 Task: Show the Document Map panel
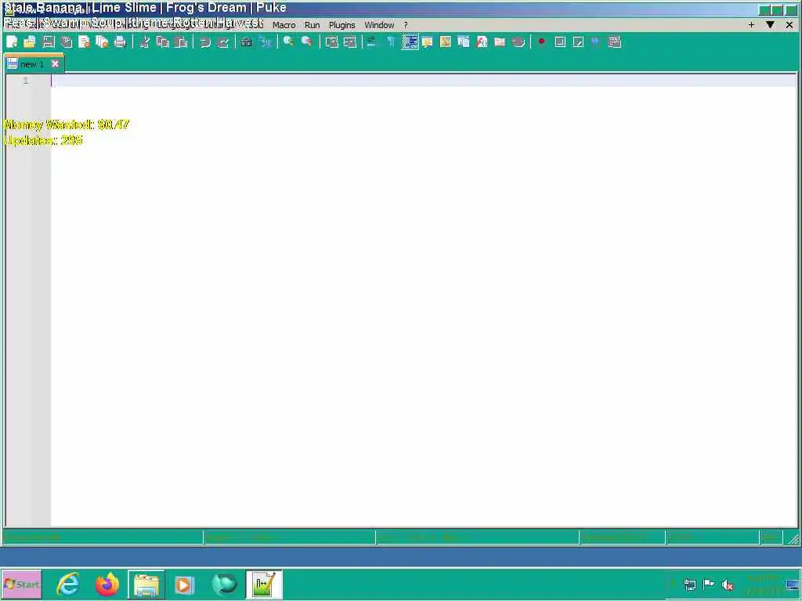point(446,42)
